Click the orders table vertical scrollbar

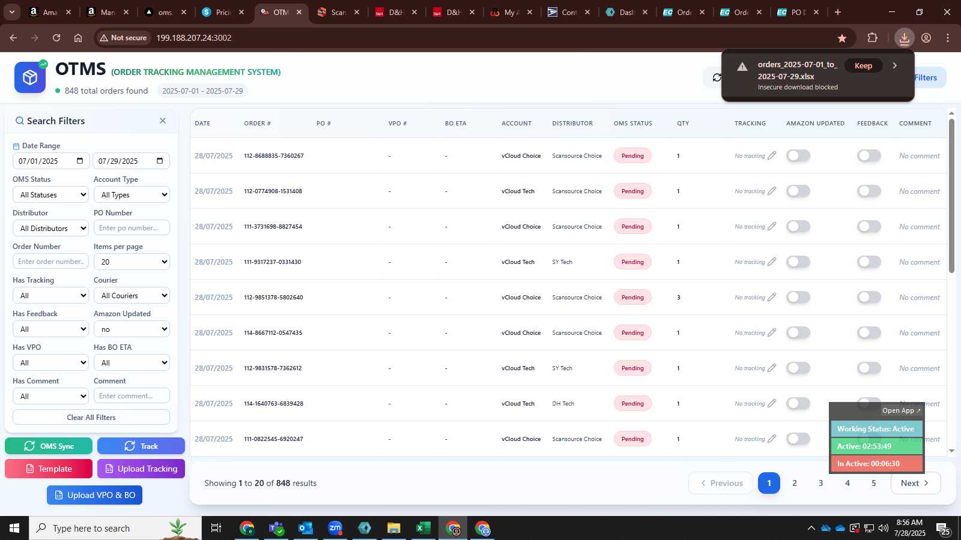click(x=951, y=196)
